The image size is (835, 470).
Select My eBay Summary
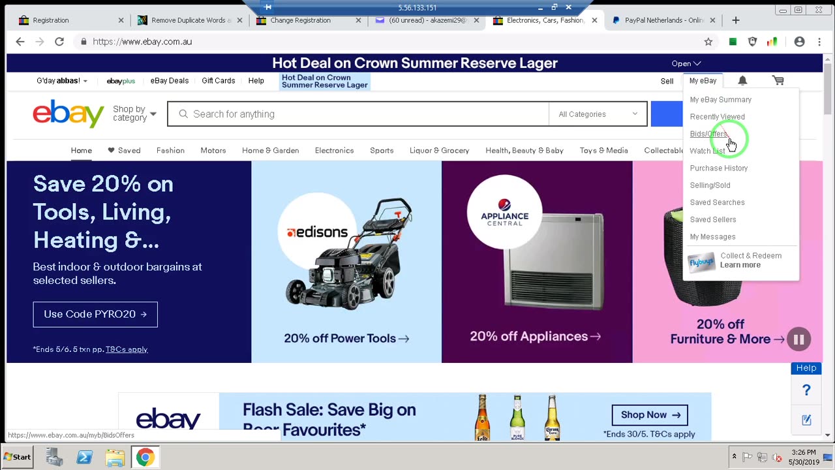720,100
